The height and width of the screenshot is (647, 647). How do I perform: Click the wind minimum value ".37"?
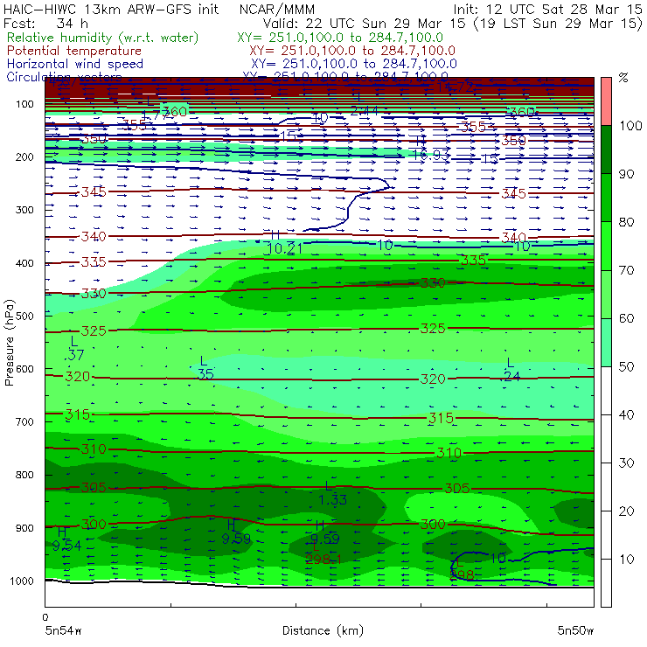[74, 354]
